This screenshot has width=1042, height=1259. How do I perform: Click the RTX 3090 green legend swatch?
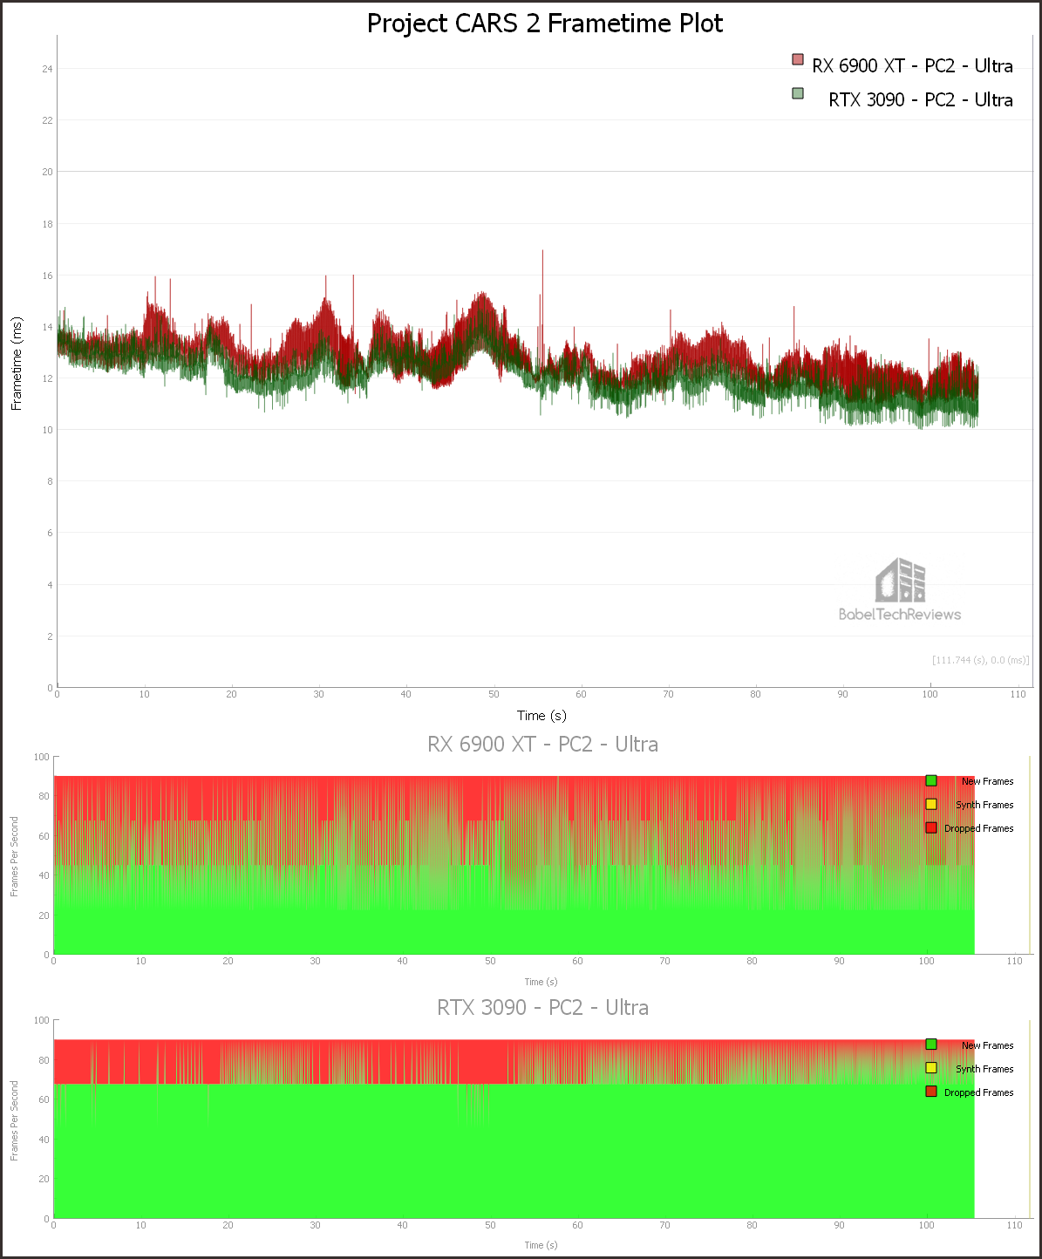[798, 93]
